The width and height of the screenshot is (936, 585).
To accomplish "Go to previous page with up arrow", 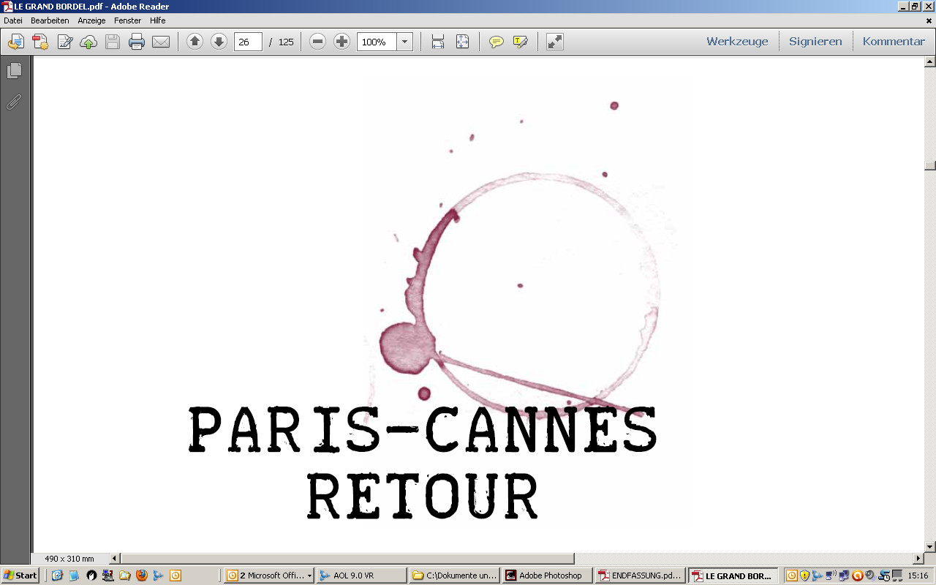I will coord(195,42).
